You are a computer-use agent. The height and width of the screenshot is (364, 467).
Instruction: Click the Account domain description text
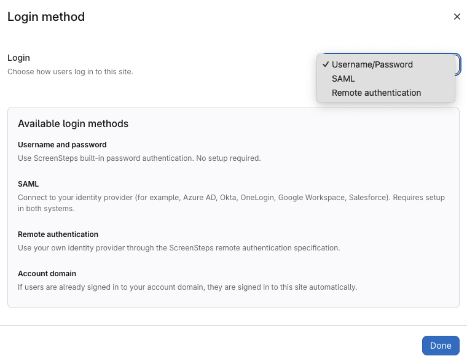[x=187, y=287]
